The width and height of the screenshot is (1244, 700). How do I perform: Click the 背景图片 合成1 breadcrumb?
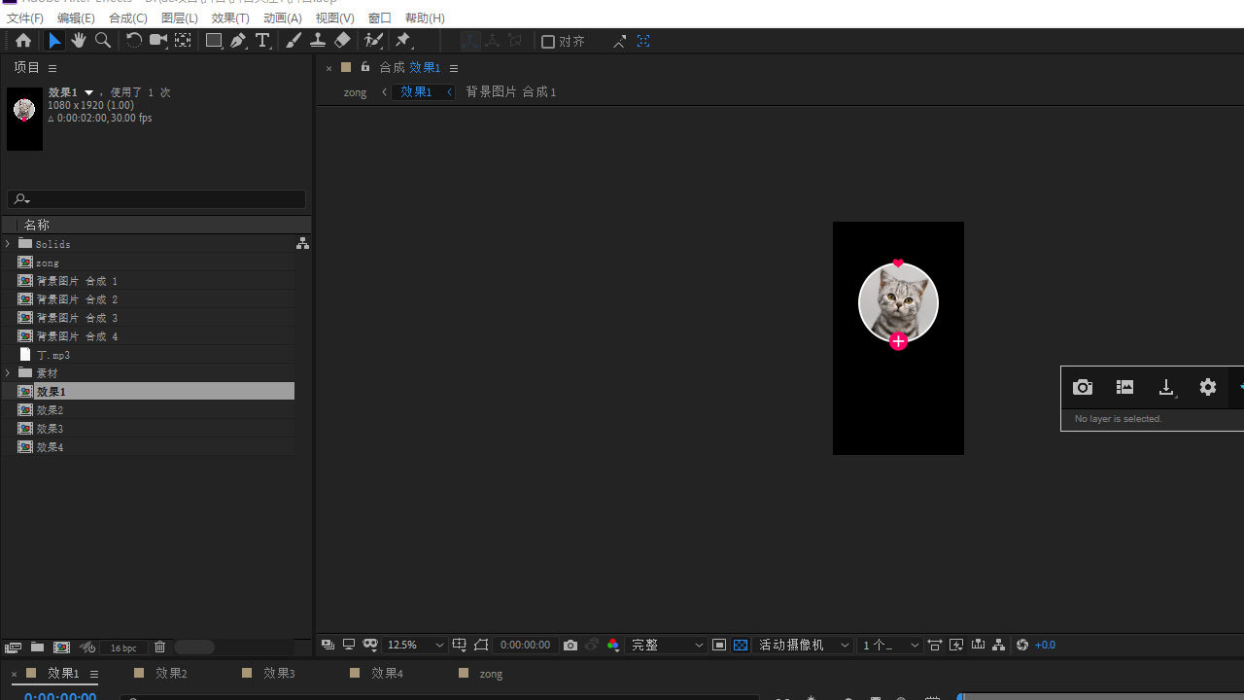click(511, 92)
